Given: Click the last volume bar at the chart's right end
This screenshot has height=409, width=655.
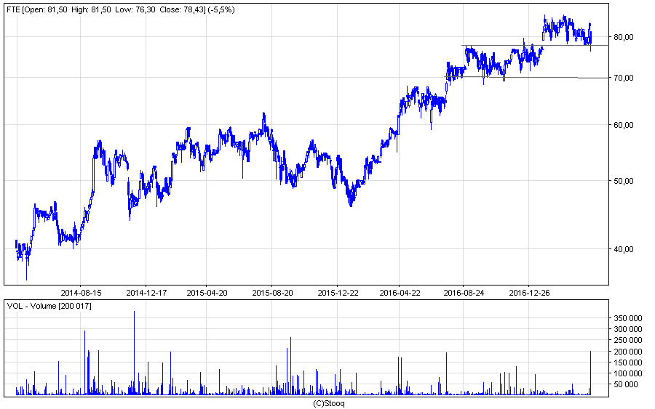Looking at the screenshot, I should pyautogui.click(x=591, y=373).
